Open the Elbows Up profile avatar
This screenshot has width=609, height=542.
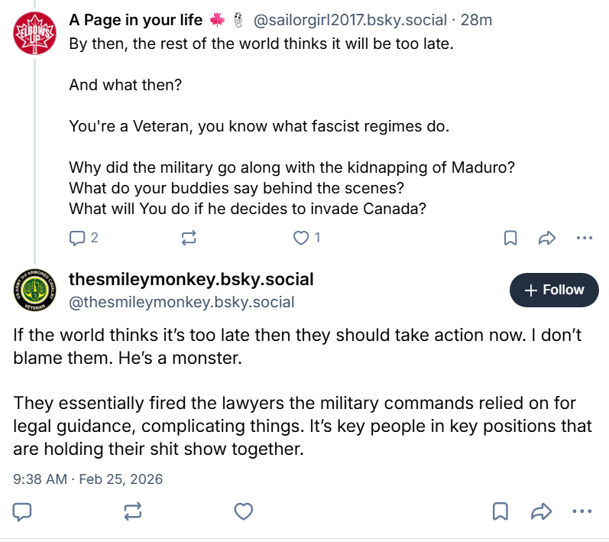(x=34, y=35)
